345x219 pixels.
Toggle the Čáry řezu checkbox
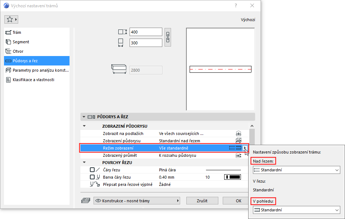(92, 170)
